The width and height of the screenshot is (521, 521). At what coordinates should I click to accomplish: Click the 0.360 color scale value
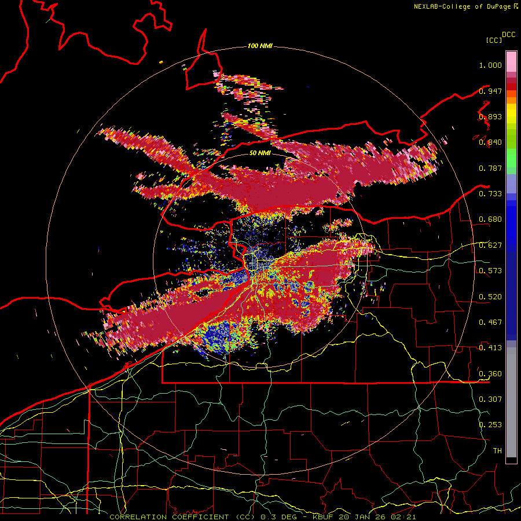click(x=490, y=373)
